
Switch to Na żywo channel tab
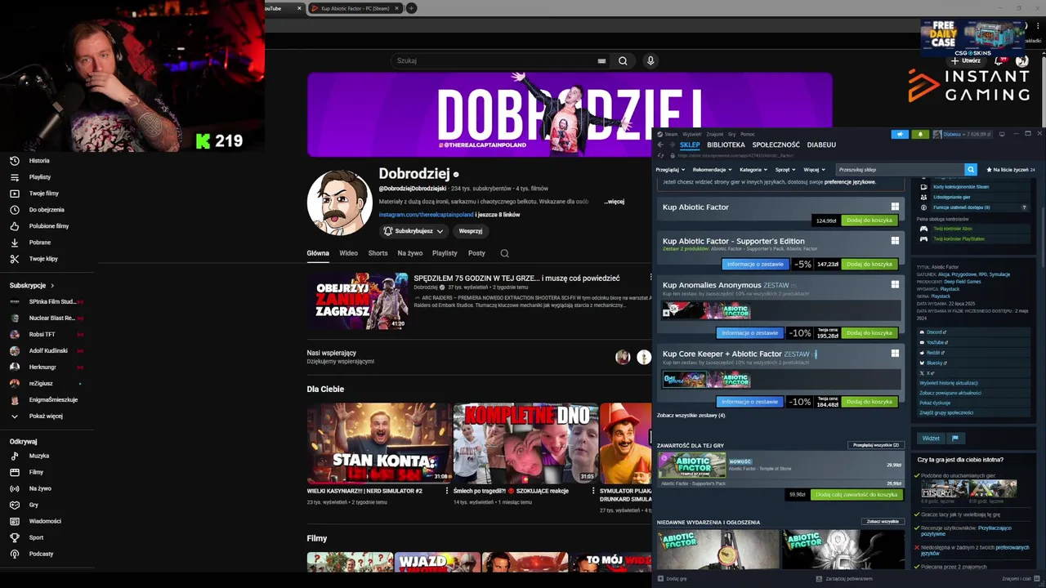tap(410, 253)
